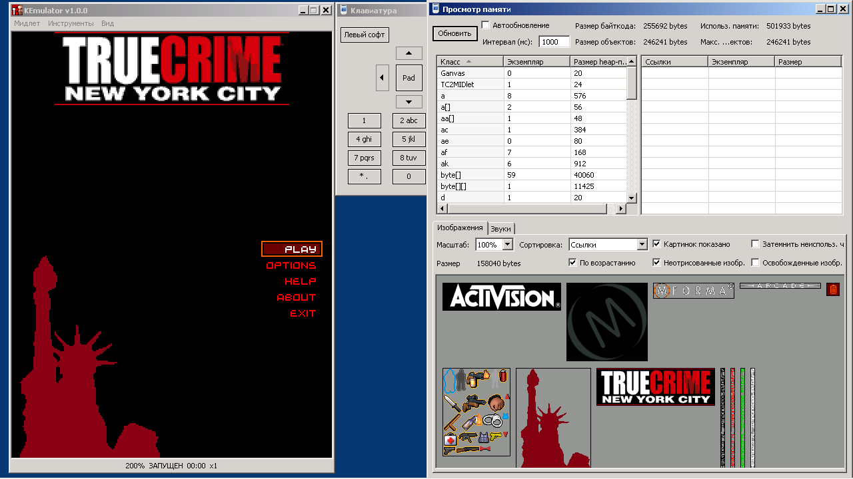Open Инструменты menu
The width and height of the screenshot is (853, 479).
[x=71, y=23]
